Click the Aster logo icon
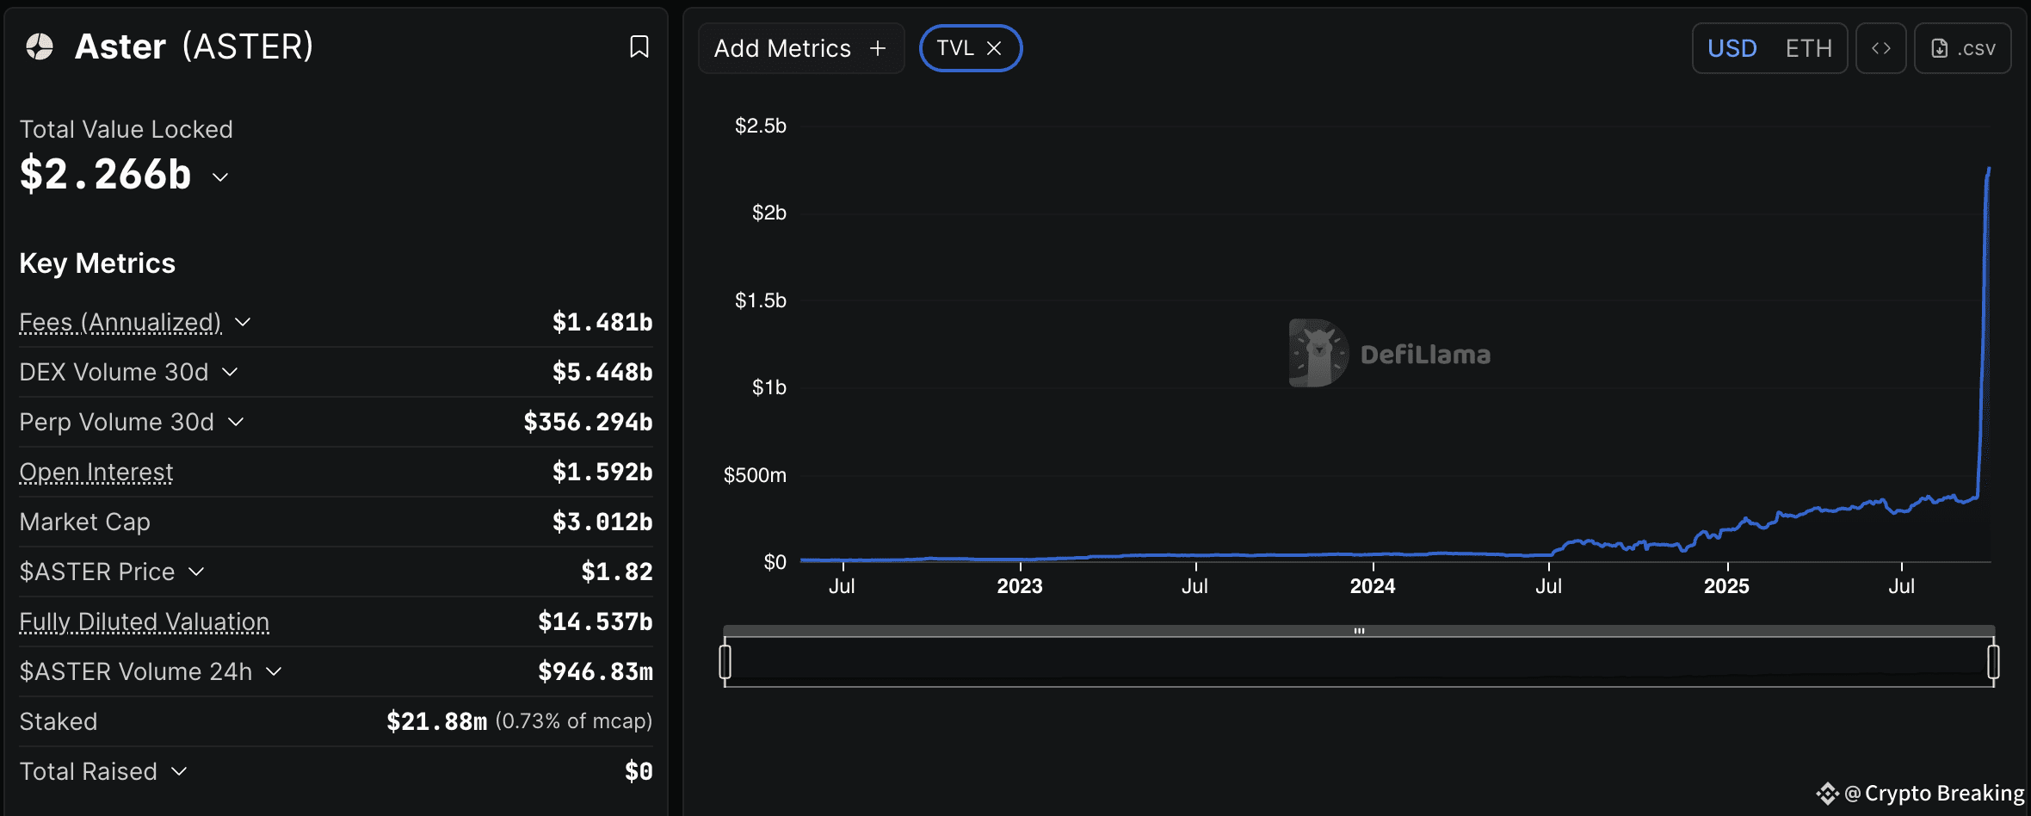 pos(40,46)
